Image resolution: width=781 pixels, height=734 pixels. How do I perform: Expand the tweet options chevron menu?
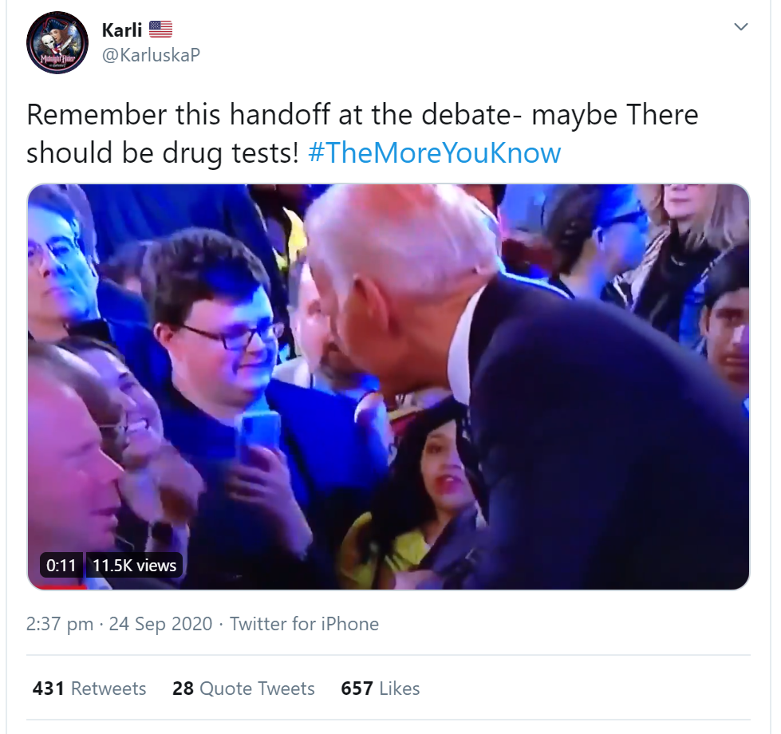[x=741, y=27]
